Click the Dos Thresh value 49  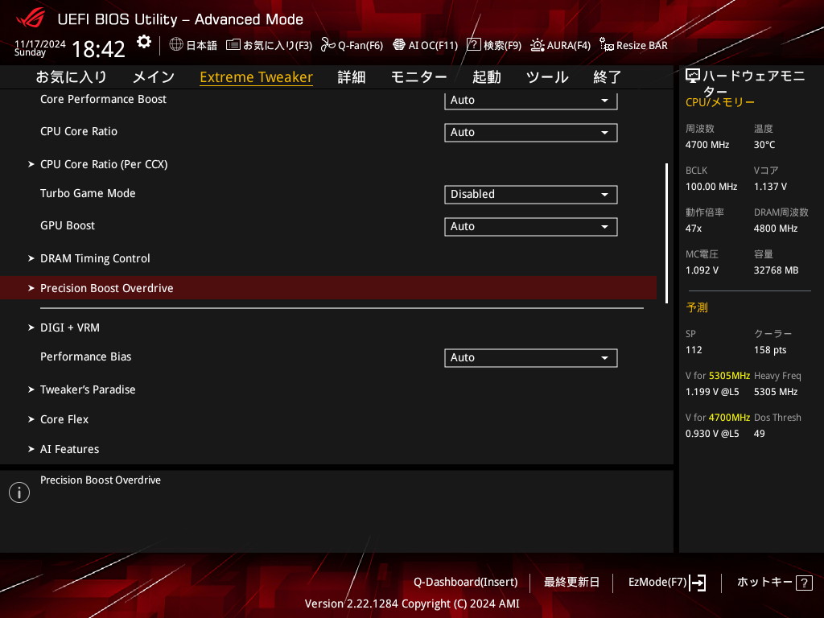[x=760, y=434]
